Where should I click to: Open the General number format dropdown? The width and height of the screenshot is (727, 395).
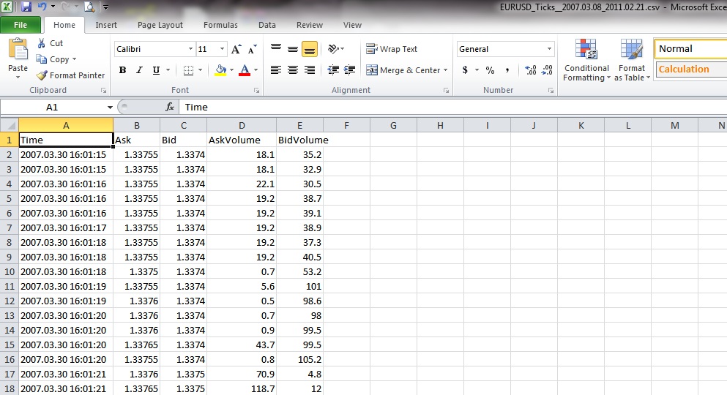click(x=549, y=49)
